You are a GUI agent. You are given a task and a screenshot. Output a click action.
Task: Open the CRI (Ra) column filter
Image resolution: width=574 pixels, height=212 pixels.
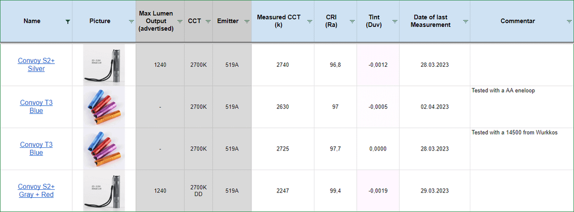(352, 22)
